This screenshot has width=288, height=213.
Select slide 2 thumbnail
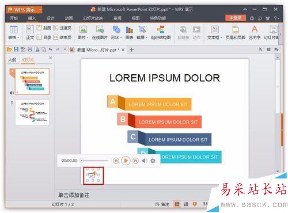(x=32, y=112)
